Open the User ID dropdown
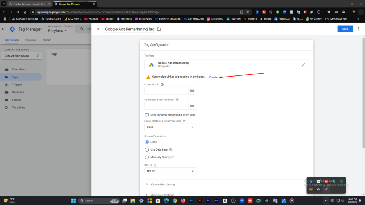This screenshot has height=205, width=365. coord(170,171)
